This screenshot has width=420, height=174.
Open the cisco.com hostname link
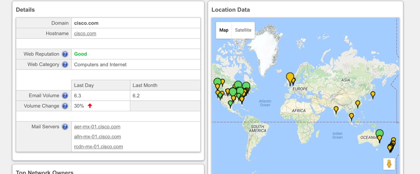[85, 33]
